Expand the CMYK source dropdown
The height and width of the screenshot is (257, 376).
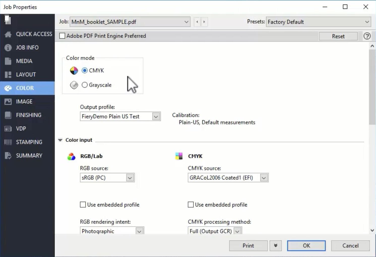click(x=264, y=178)
